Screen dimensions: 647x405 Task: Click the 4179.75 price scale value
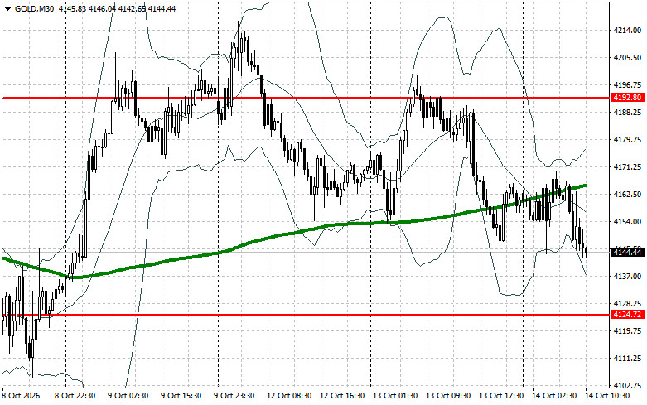point(627,140)
